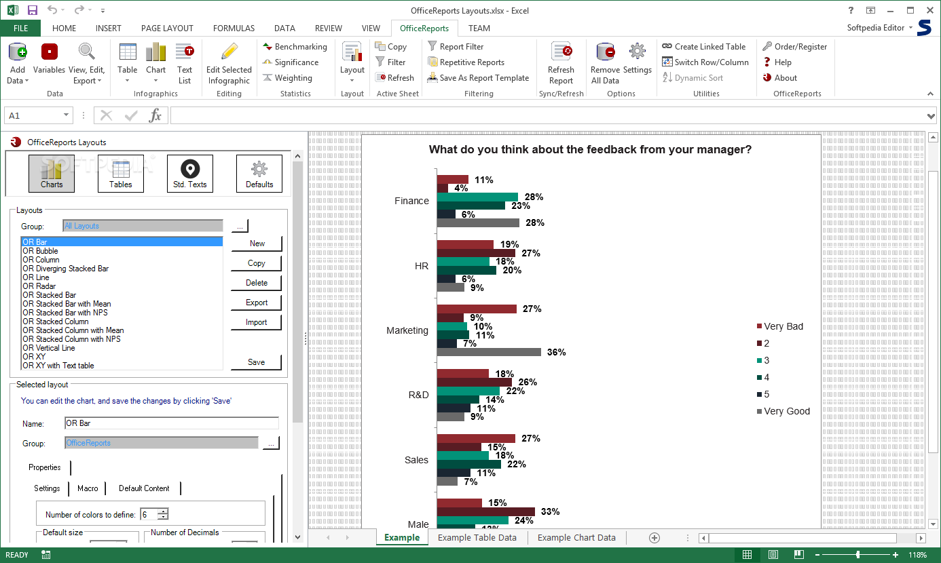This screenshot has height=563, width=941.
Task: Switch to the FORMULAS ribbon tab
Action: pyautogui.click(x=234, y=28)
